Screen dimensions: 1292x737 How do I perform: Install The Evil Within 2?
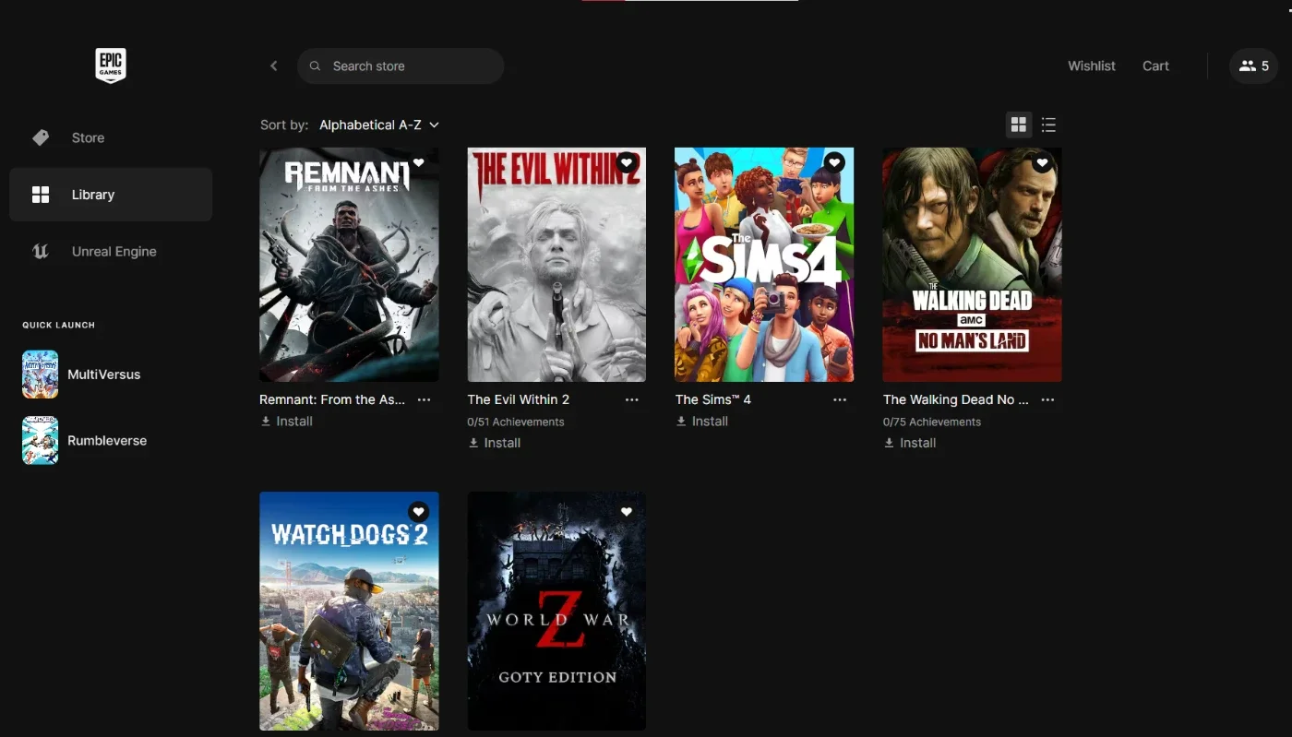click(495, 443)
